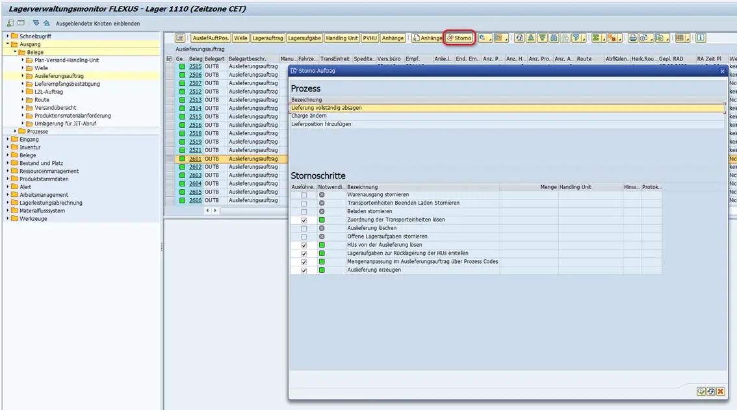Uncheck the Auslieferung erzeugen checkbox

(304, 270)
